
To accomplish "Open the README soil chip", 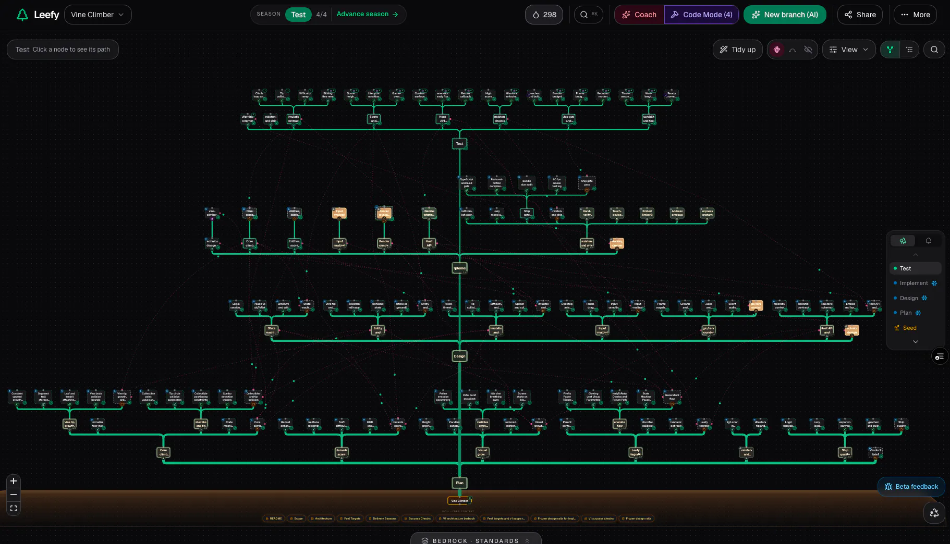I will click(274, 518).
